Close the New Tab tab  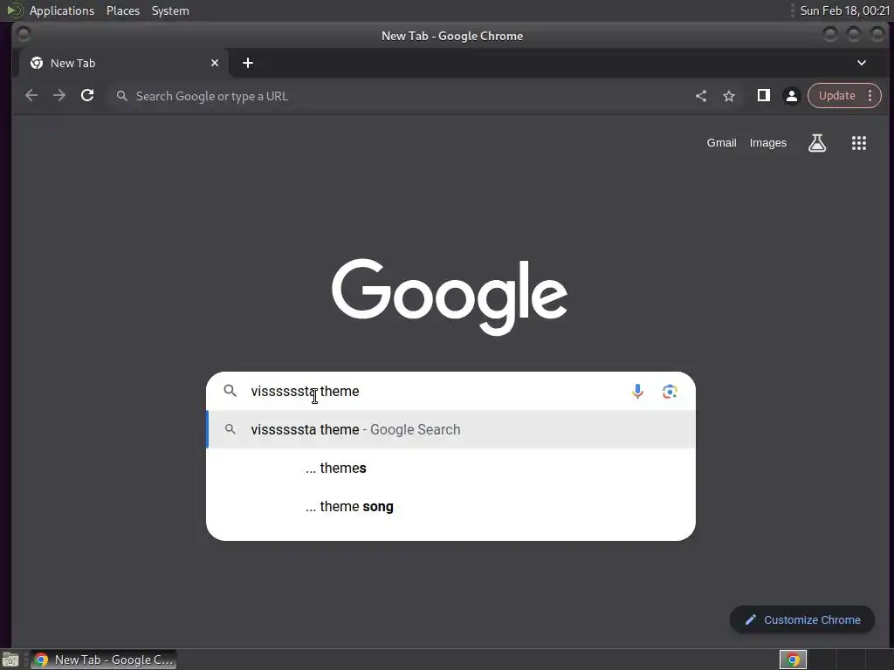[215, 63]
